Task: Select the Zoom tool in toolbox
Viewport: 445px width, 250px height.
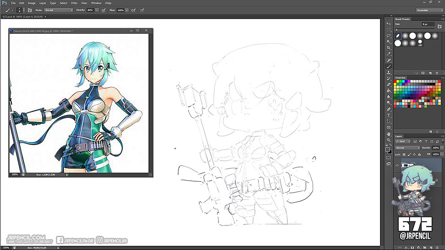Action: point(389,140)
